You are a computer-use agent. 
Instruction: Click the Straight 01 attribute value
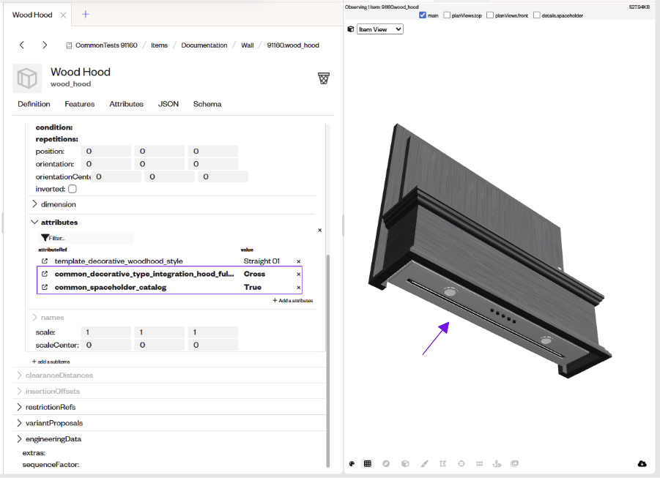pos(262,261)
